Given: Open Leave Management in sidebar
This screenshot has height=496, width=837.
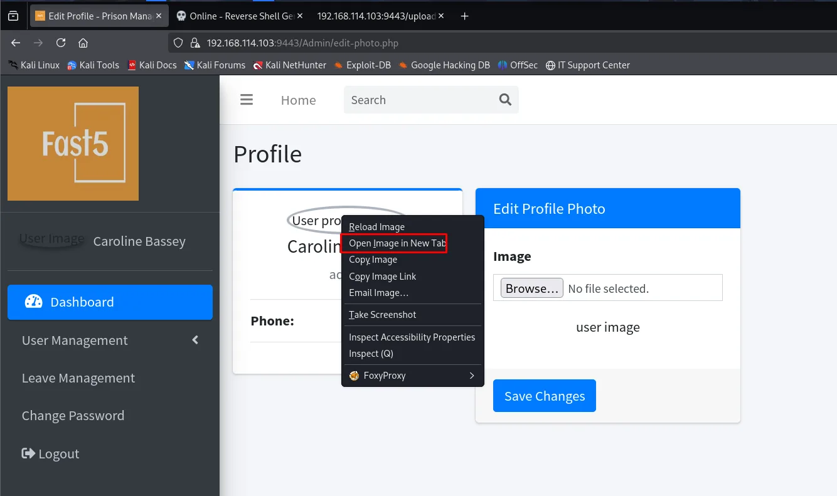Looking at the screenshot, I should tap(110, 378).
